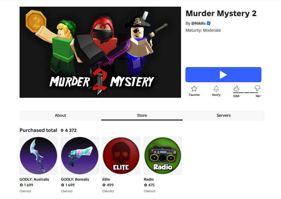
Task: Click the thumbs up like icon
Action: (237, 89)
